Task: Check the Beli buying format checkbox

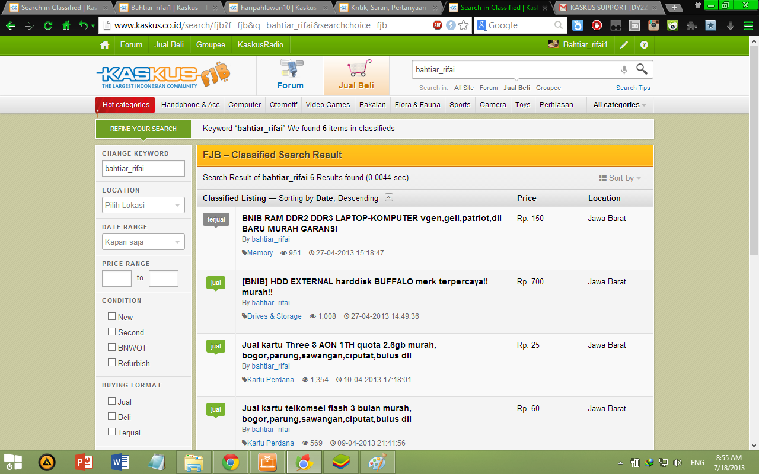Action: 111,417
